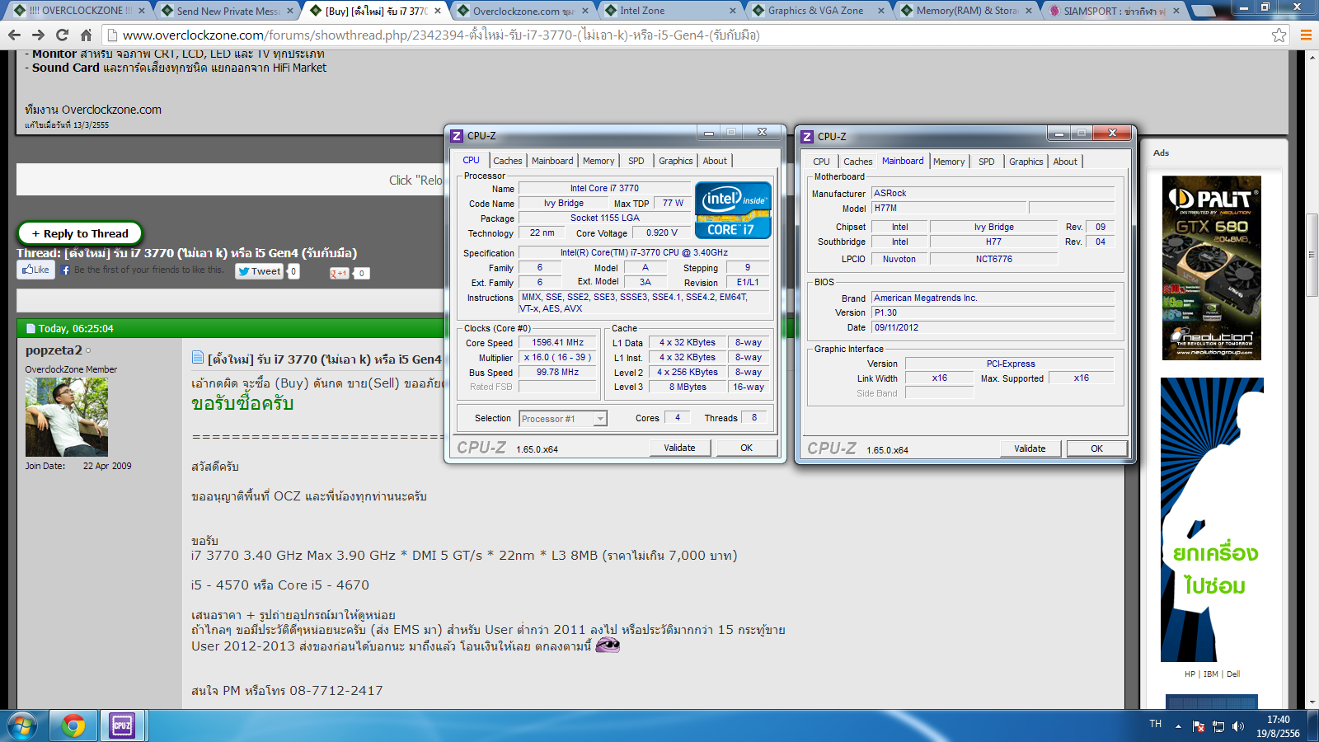The width and height of the screenshot is (1319, 742).
Task: Select the Memory tab in left CPU-Z window
Action: pyautogui.click(x=598, y=161)
